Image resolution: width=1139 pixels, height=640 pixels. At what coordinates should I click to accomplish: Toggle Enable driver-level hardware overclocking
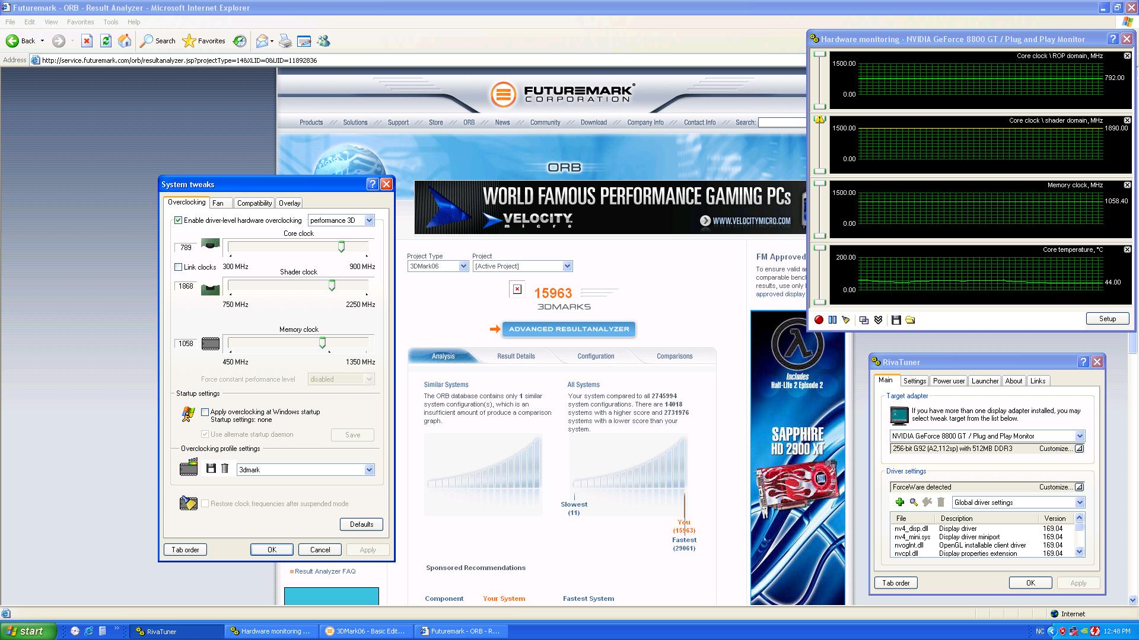(x=178, y=220)
